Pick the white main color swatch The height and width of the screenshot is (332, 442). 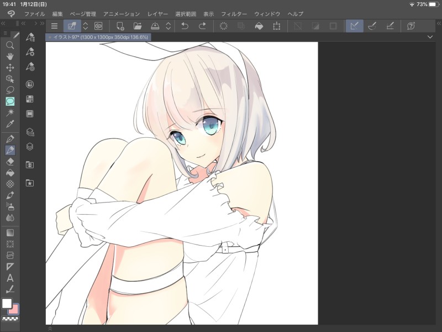[7, 304]
